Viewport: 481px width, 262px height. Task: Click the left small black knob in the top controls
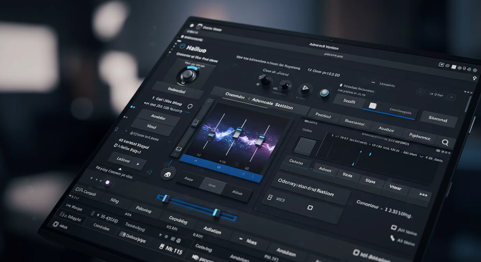(x=265, y=80)
